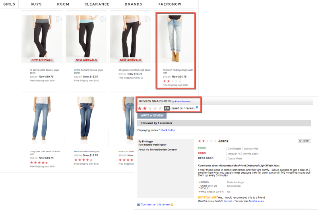Open boyfriend destroyed light wash jean title
Image resolution: width=318 pixels, height=211 pixels.
click(x=178, y=71)
